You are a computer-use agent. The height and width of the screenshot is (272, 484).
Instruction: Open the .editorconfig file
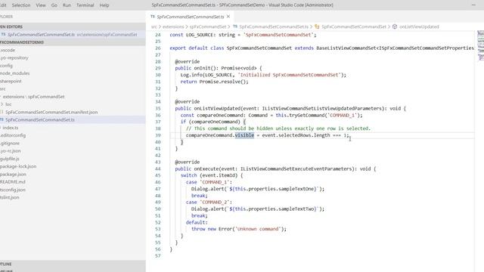pyautogui.click(x=13, y=135)
